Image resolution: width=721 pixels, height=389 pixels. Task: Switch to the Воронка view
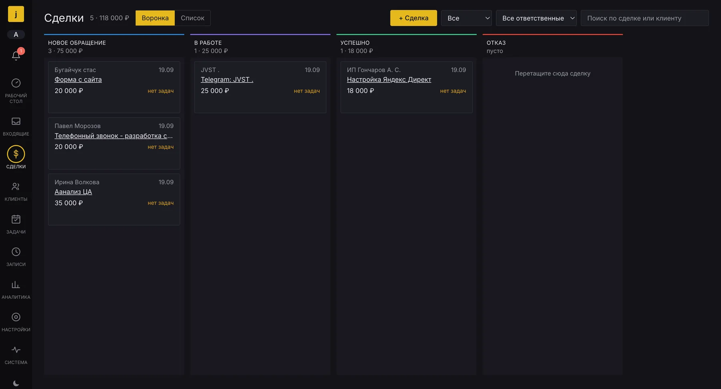click(x=155, y=18)
